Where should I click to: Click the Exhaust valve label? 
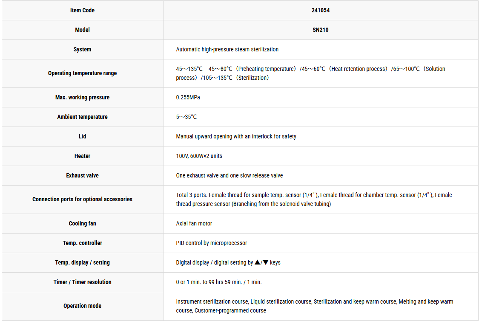click(x=83, y=175)
